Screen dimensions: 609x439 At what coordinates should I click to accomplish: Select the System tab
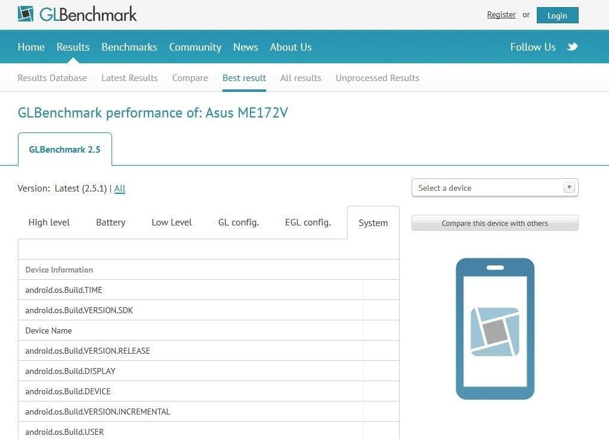click(373, 223)
